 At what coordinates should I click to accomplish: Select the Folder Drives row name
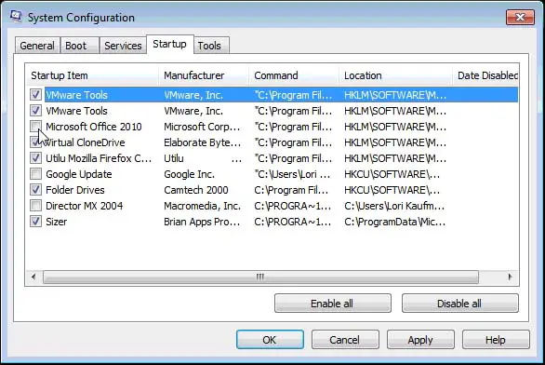[75, 190]
